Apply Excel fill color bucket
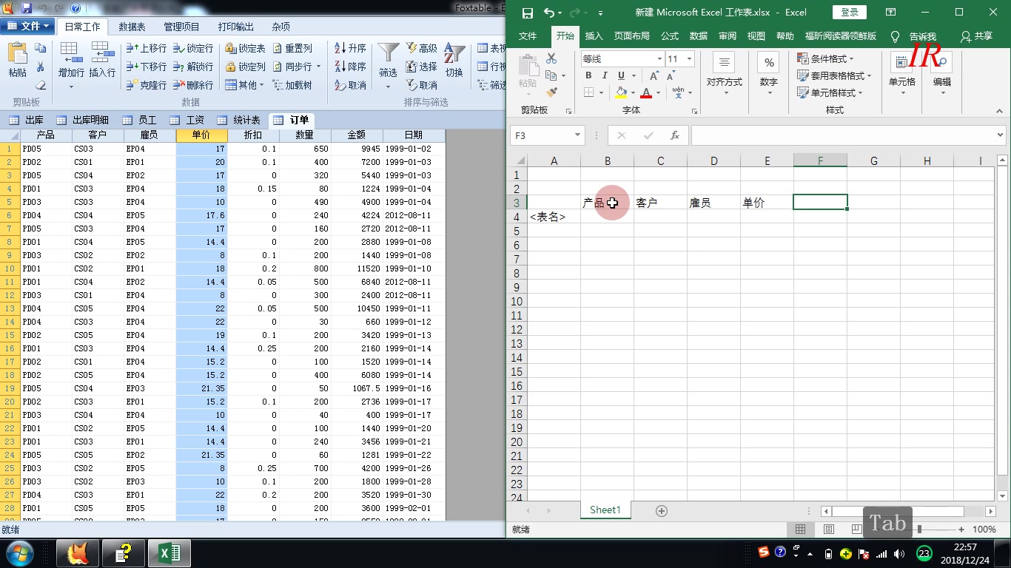This screenshot has width=1011, height=568. point(621,93)
